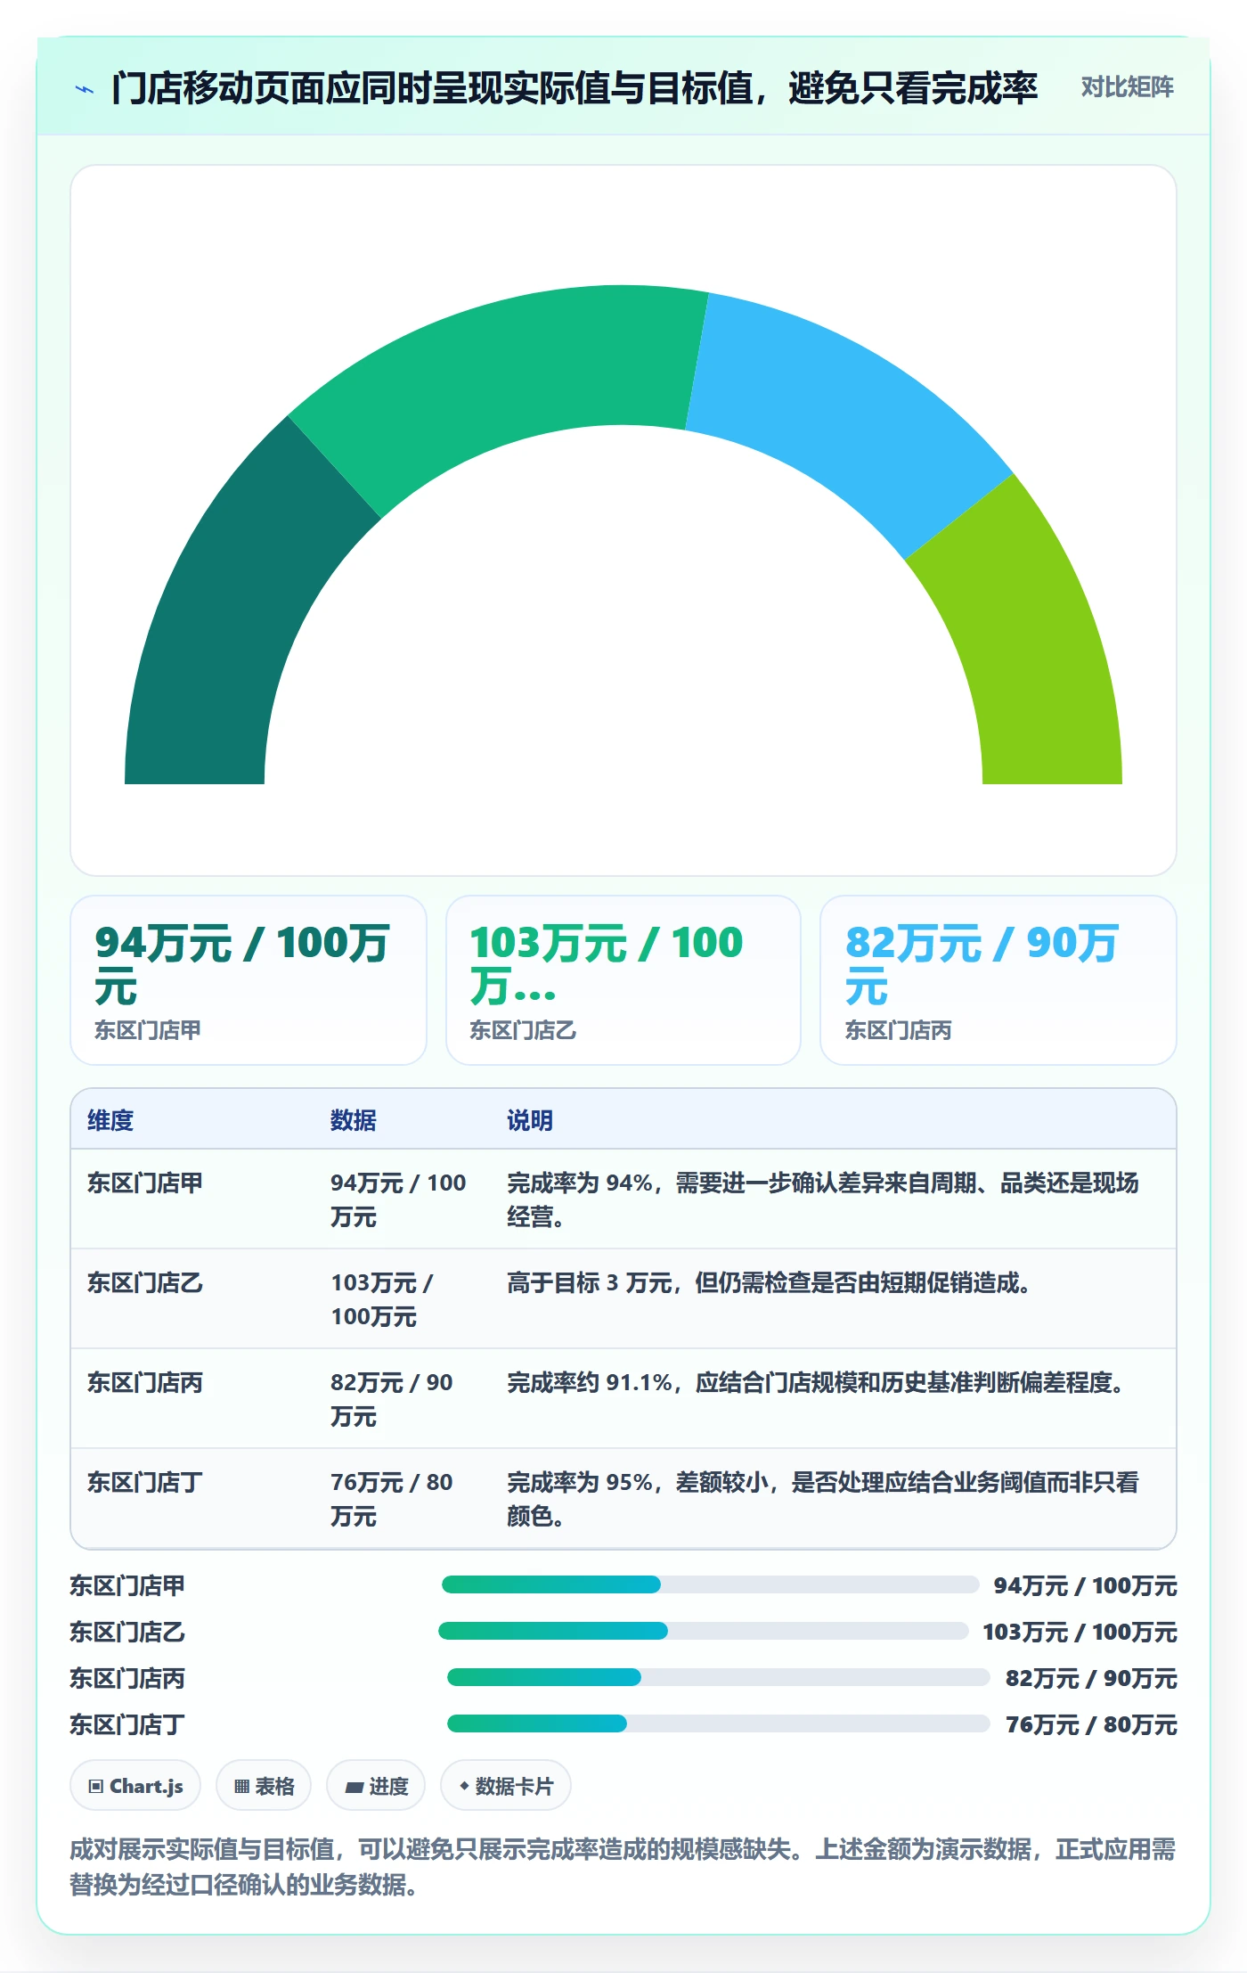Screen dimensions: 1247x1973
Task: Click the square icon in the Chart.js chip
Action: [x=95, y=1786]
